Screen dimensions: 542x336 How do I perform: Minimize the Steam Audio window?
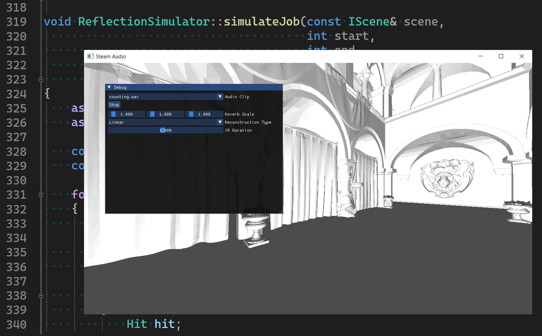(481, 56)
